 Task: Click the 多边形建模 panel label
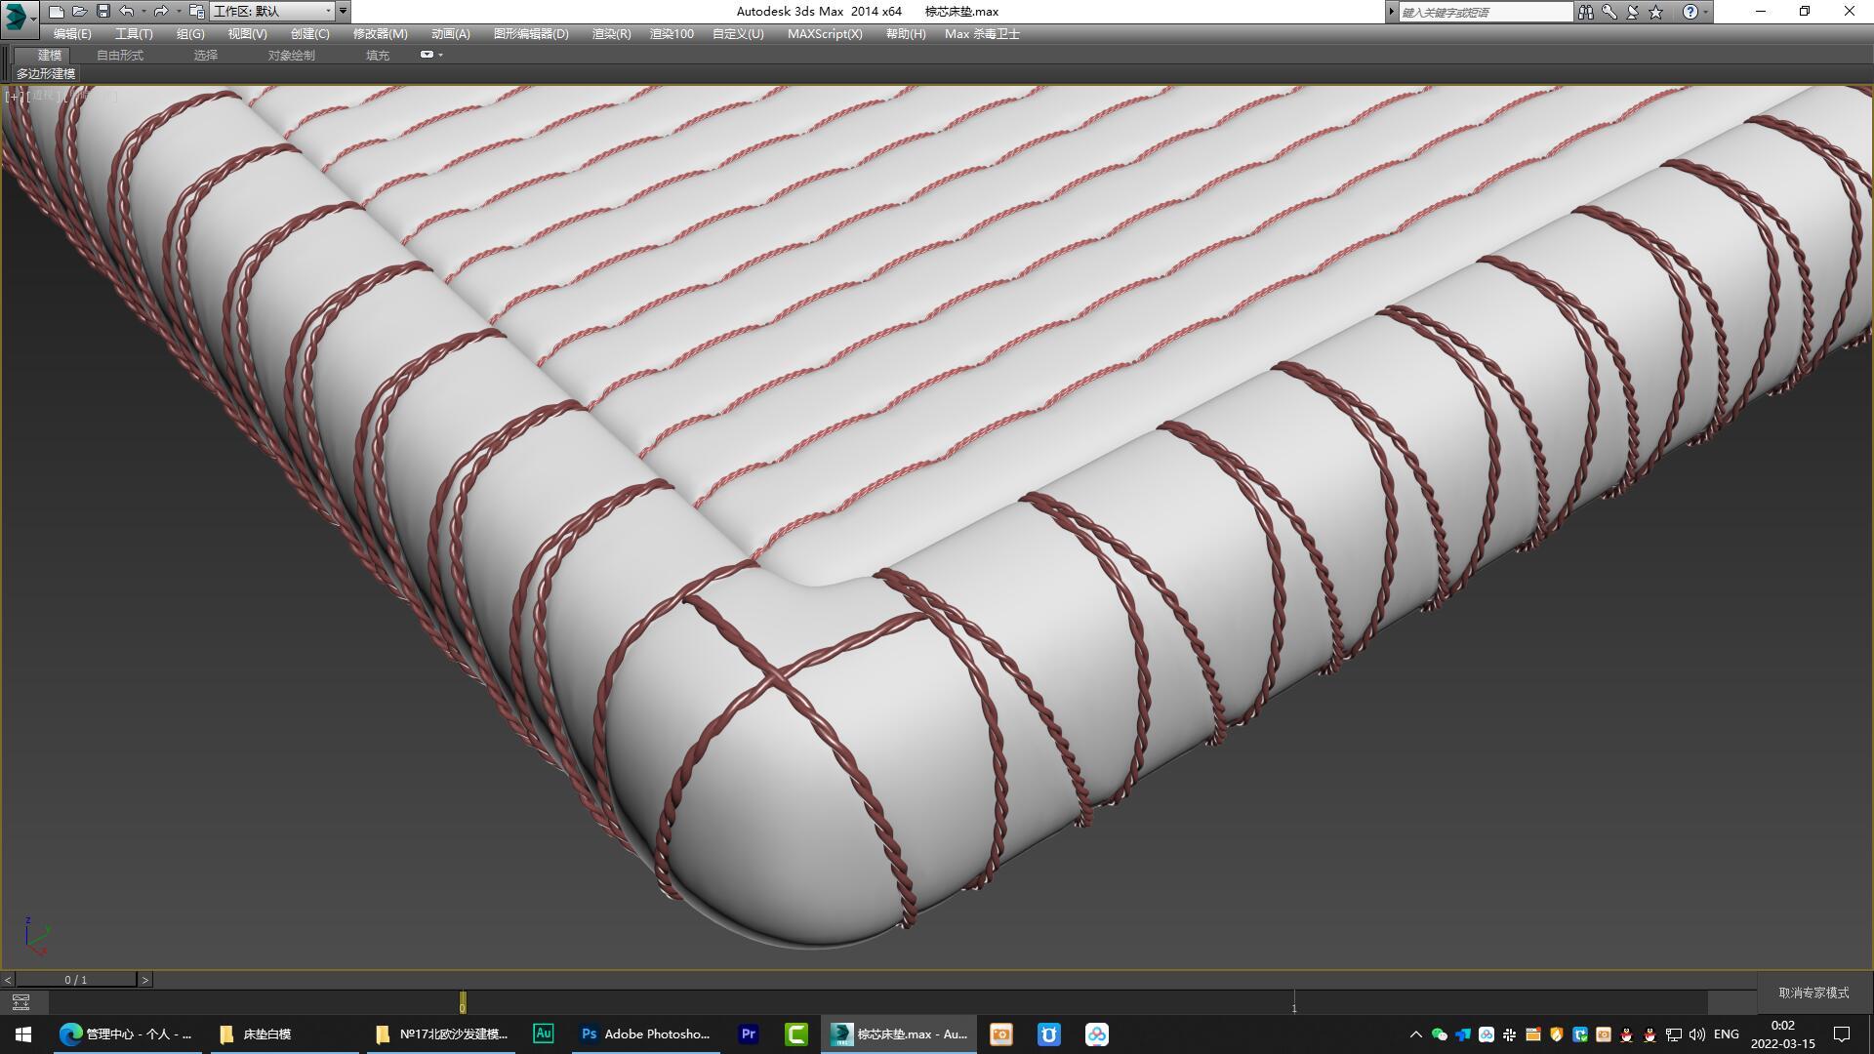pyautogui.click(x=44, y=74)
